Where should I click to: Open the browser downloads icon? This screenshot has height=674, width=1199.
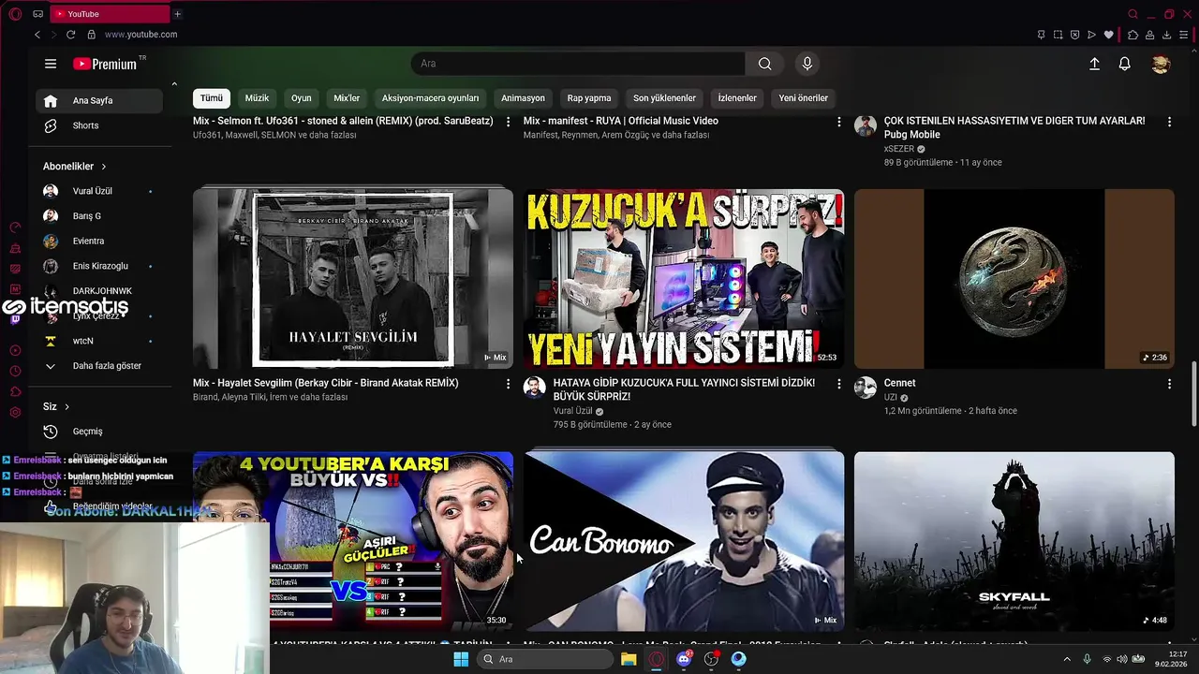click(1167, 35)
